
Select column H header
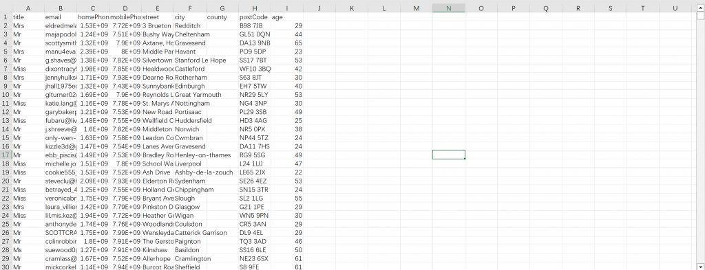pyautogui.click(x=255, y=8)
